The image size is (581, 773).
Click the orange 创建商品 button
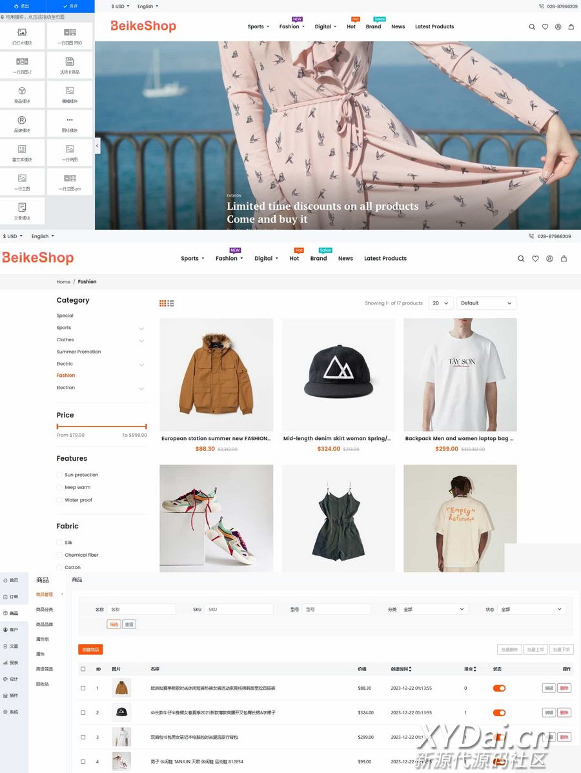90,650
